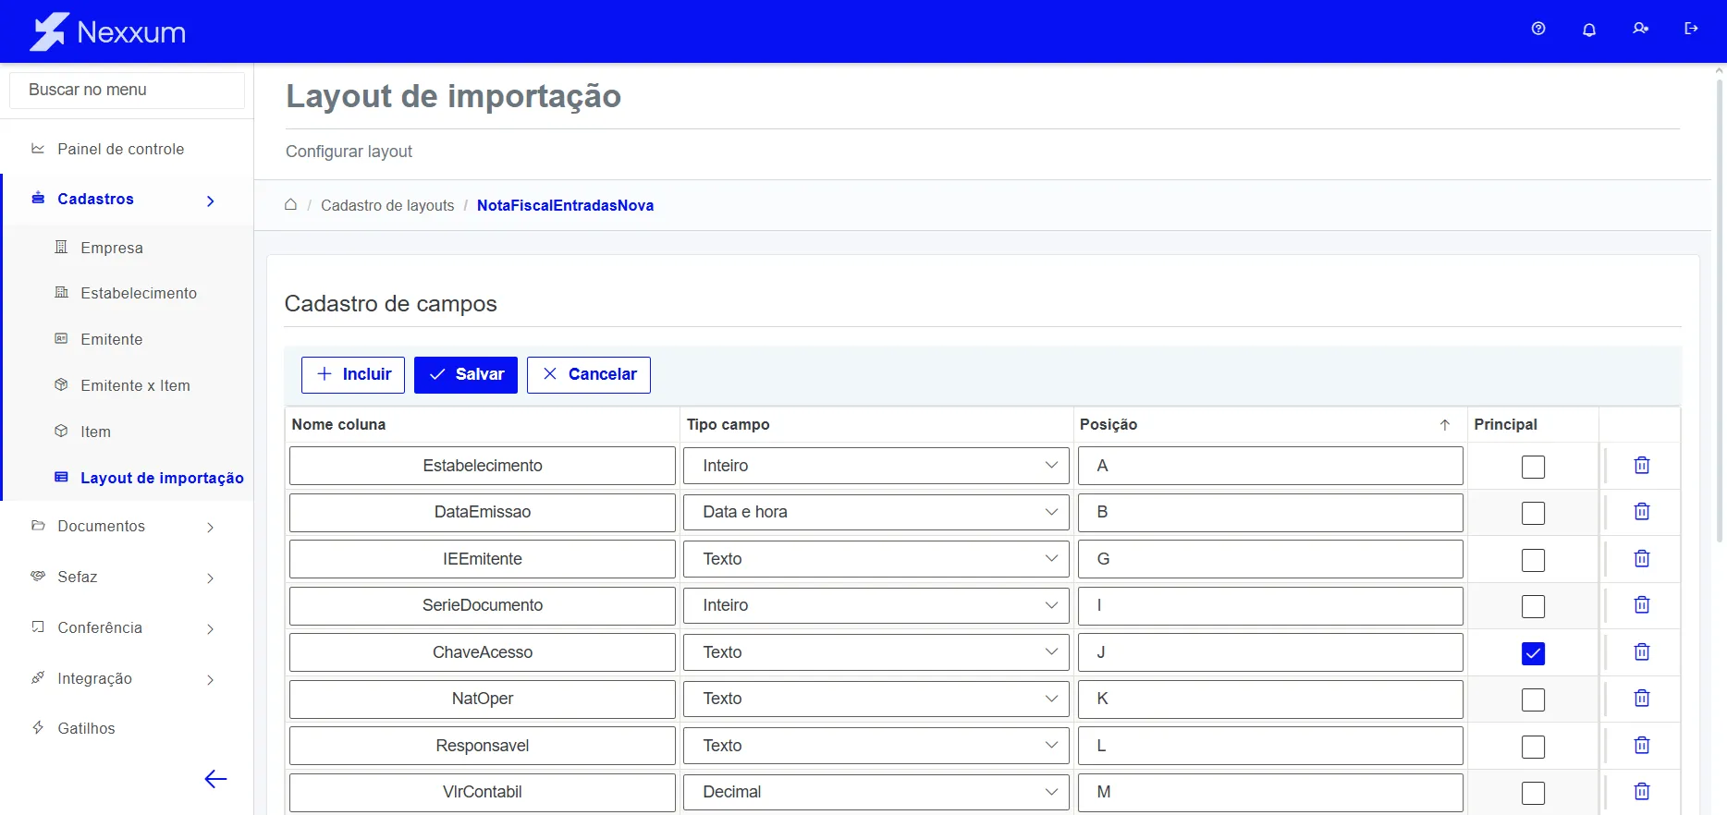Delete the DataEmissao row with the trash icon

click(1642, 512)
